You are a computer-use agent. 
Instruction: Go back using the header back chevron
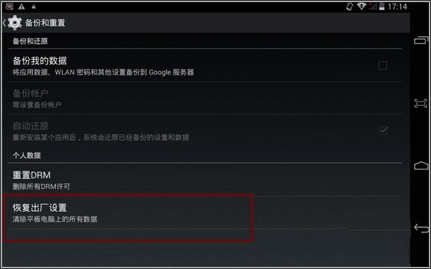pyautogui.click(x=4, y=23)
